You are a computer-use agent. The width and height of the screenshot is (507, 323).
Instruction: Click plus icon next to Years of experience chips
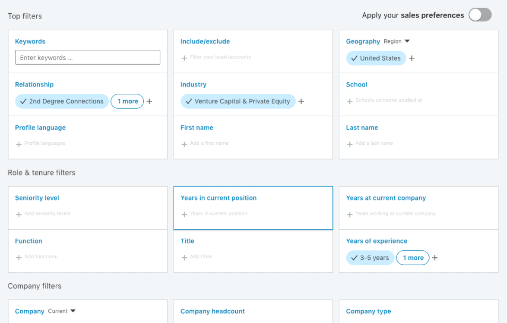point(435,258)
